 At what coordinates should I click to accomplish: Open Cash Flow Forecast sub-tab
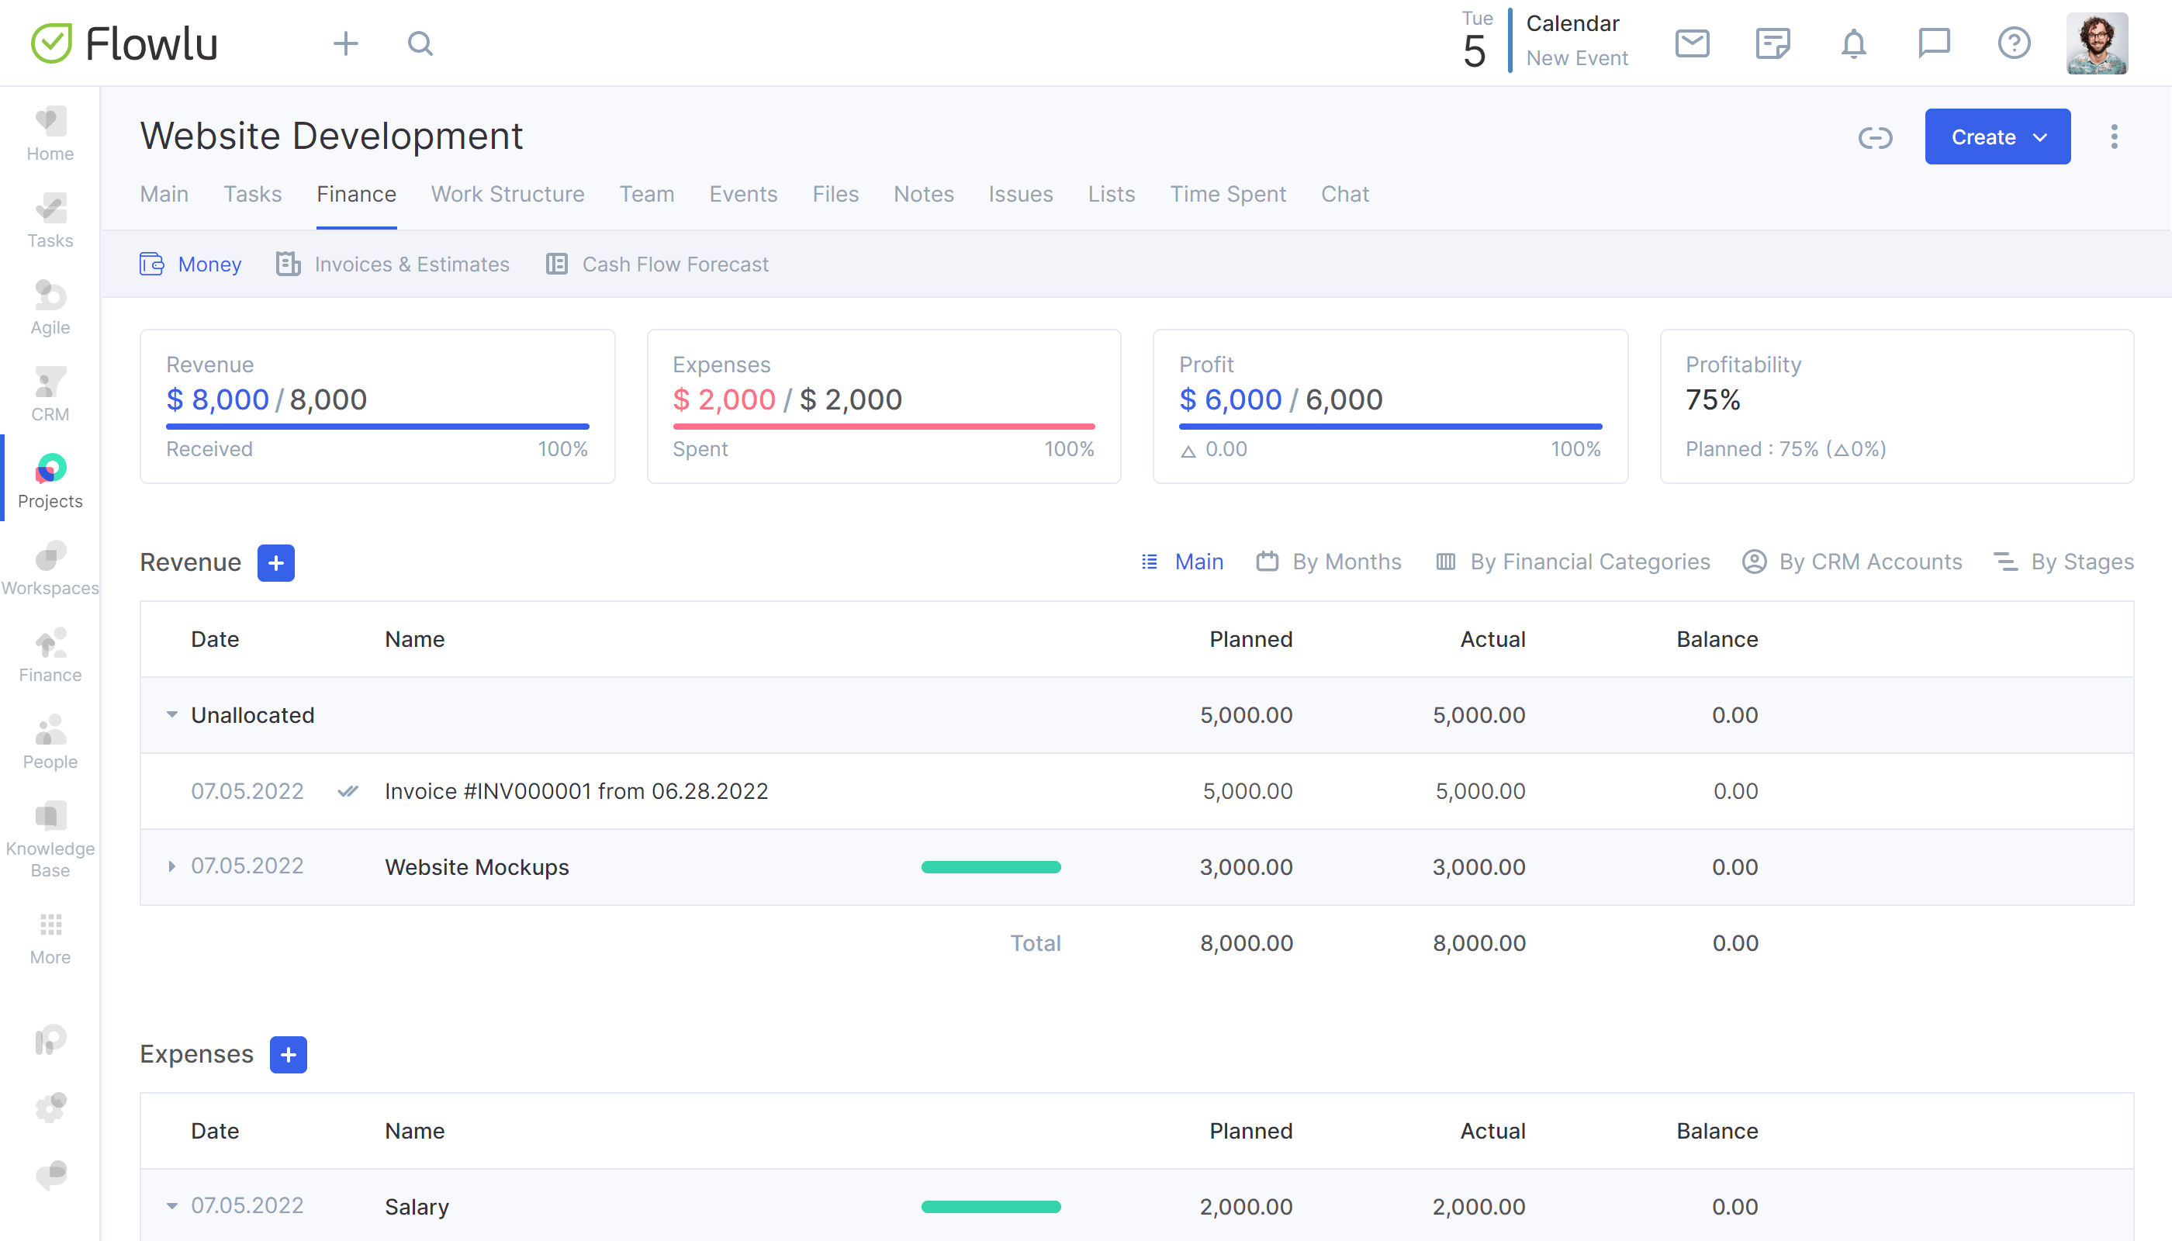(x=657, y=264)
